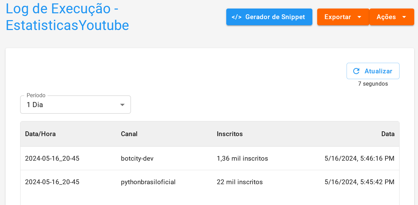Screen dimensions: 418x205
Task: Click the '1,36 mil inscritos' cell
Action: [x=242, y=159]
